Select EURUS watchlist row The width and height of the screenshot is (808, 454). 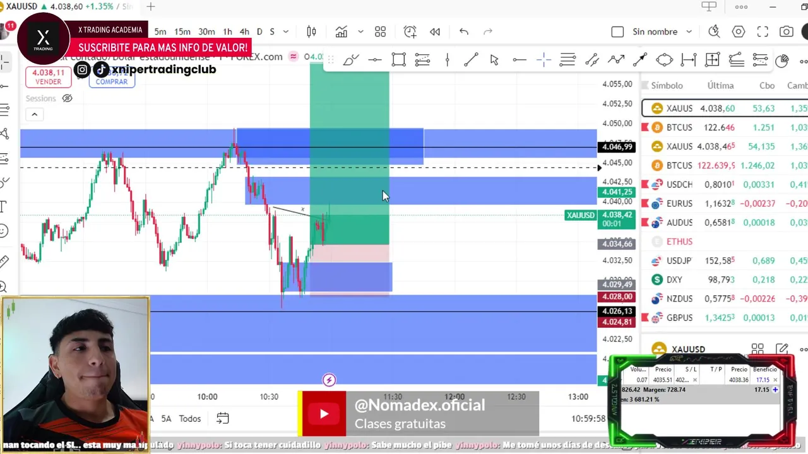pyautogui.click(x=725, y=204)
